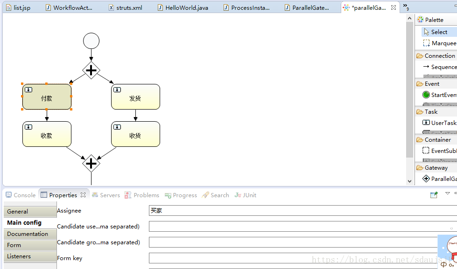Collapse the Connection palette drawer

[x=436, y=55]
